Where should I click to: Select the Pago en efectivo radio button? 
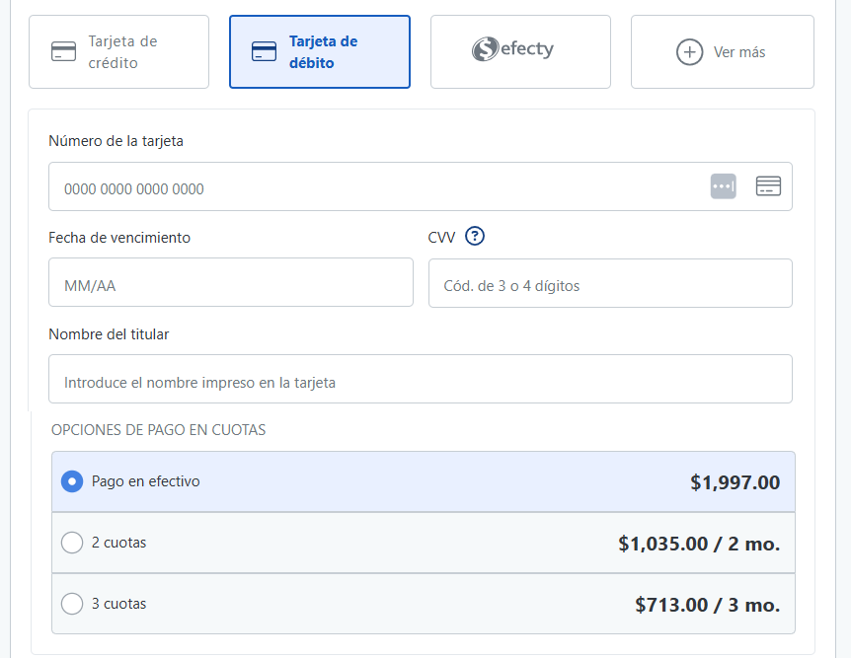coord(72,481)
